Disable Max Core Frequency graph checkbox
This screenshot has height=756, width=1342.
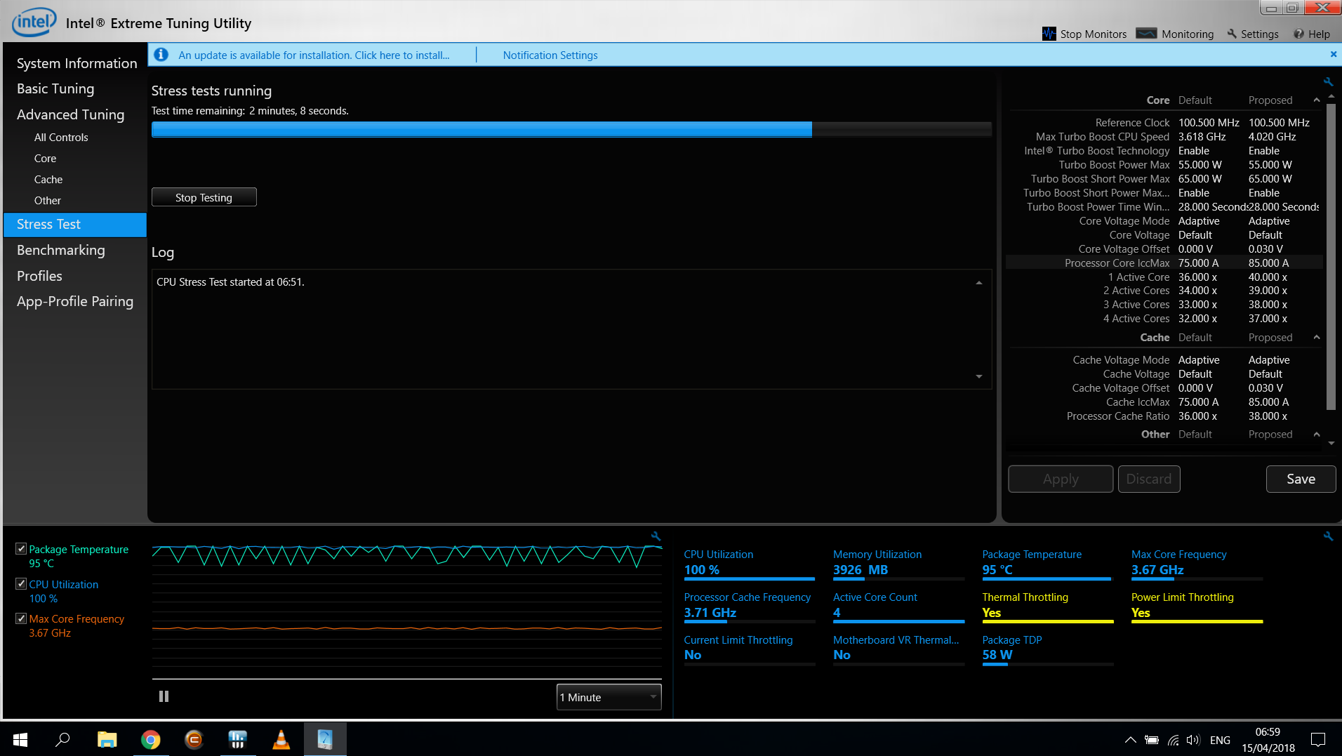21,618
